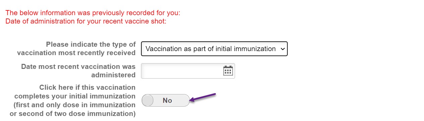Image resolution: width=424 pixels, height=121 pixels.
Task: Click the empty area left of the calendar icon
Action: pyautogui.click(x=181, y=71)
